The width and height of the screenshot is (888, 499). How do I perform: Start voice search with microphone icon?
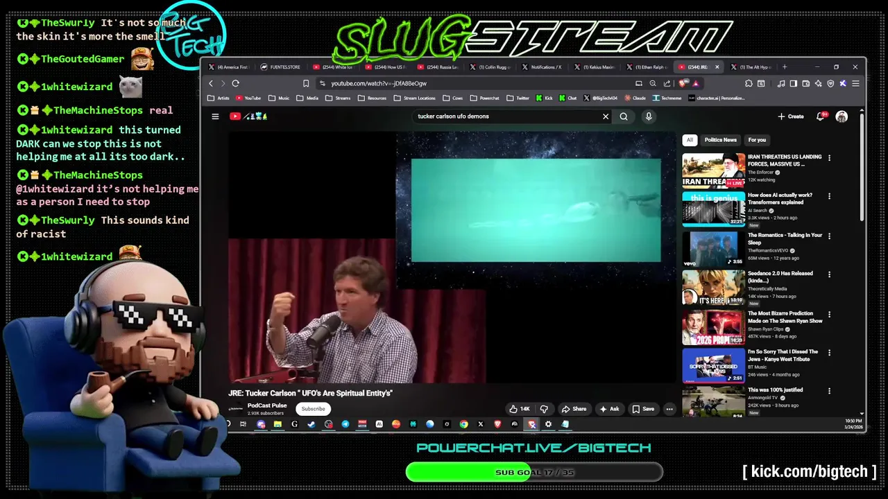point(649,116)
